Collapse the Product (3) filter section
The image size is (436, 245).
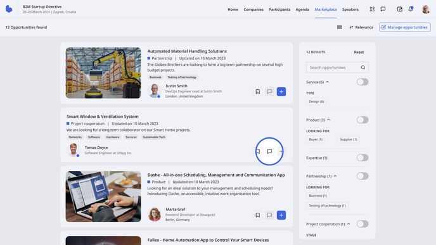(328, 120)
